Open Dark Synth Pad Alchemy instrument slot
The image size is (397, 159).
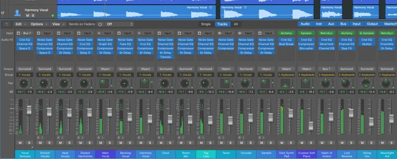tap(286, 33)
